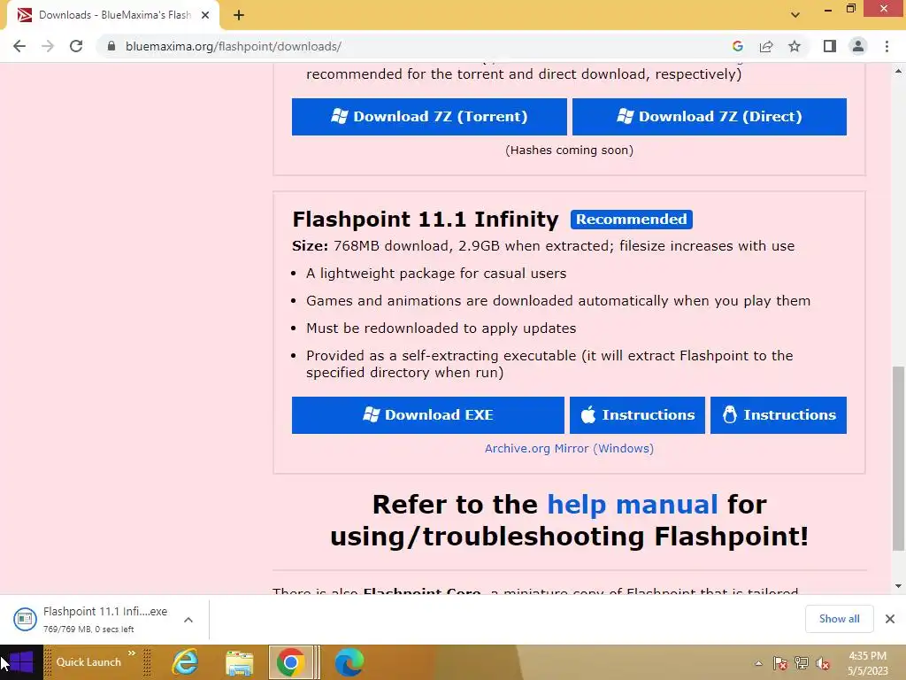Go back to the previous page
The image size is (906, 680).
19,46
